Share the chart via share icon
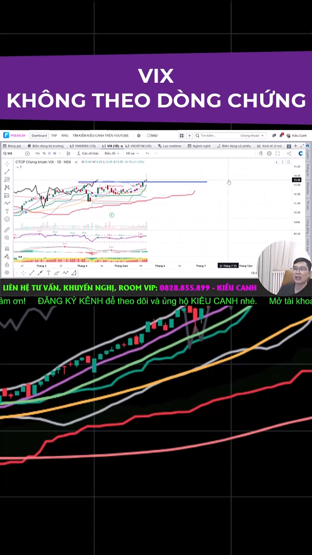 point(289,154)
